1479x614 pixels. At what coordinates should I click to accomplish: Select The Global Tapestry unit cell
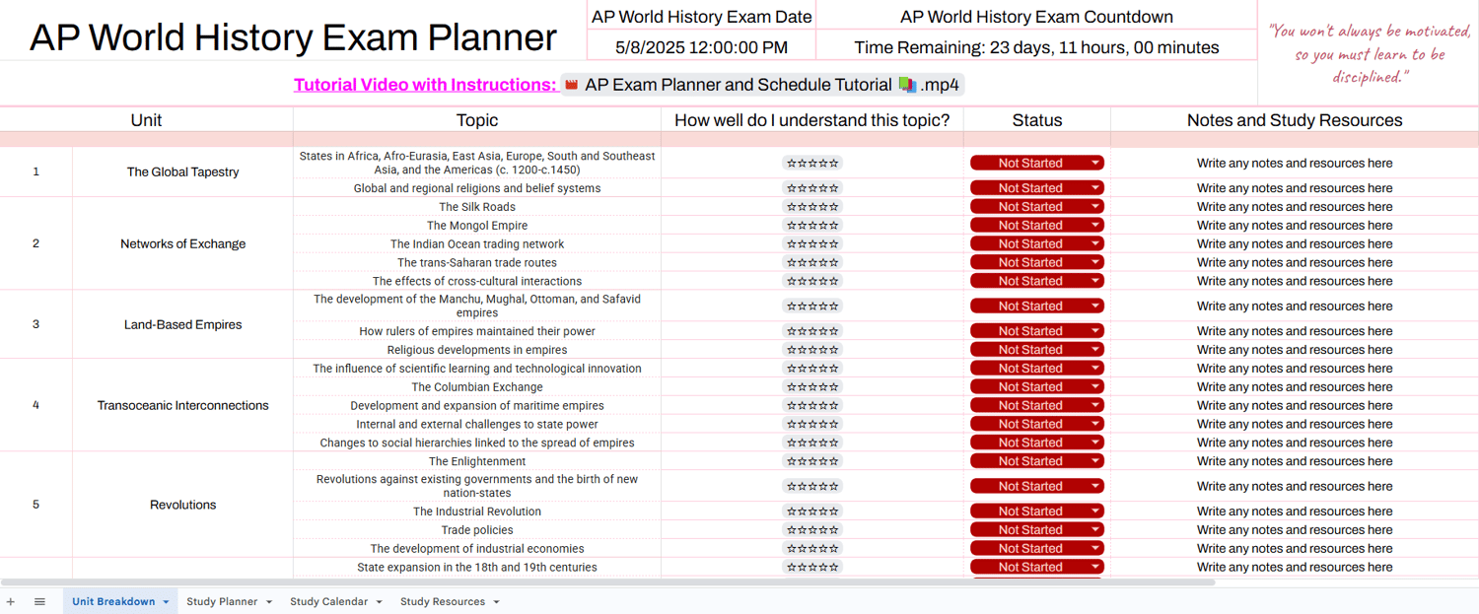tap(183, 172)
